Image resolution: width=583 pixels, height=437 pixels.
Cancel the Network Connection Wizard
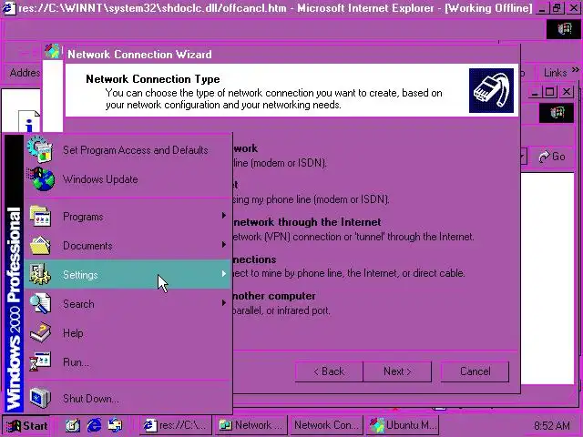(475, 371)
